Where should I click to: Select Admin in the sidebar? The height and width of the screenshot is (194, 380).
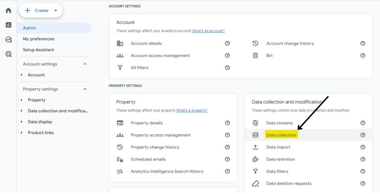point(54,28)
